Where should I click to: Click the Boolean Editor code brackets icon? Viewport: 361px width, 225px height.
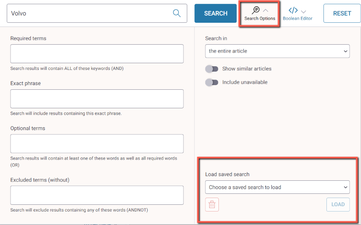[x=293, y=11]
